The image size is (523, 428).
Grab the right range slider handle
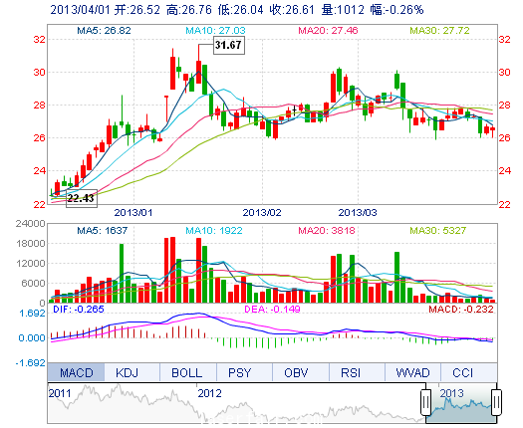click(x=497, y=402)
